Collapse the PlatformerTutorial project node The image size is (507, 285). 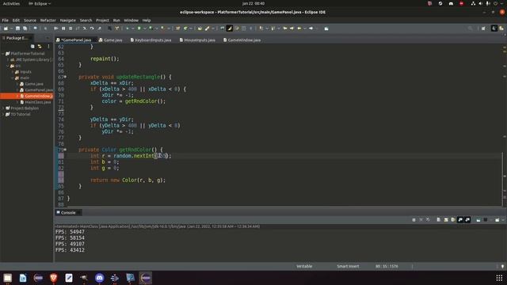tap(3, 54)
